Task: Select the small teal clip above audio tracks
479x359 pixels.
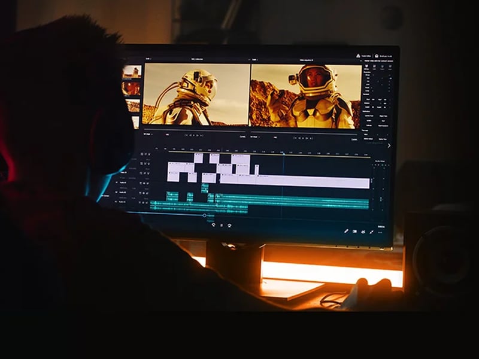Action: click(205, 188)
